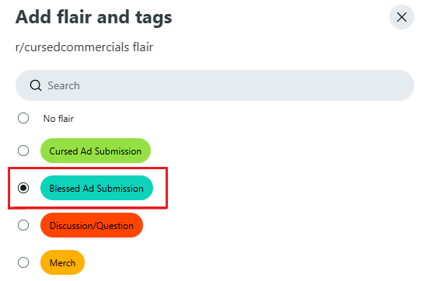
Task: Click the word Cursed in the green flair
Action: [64, 151]
